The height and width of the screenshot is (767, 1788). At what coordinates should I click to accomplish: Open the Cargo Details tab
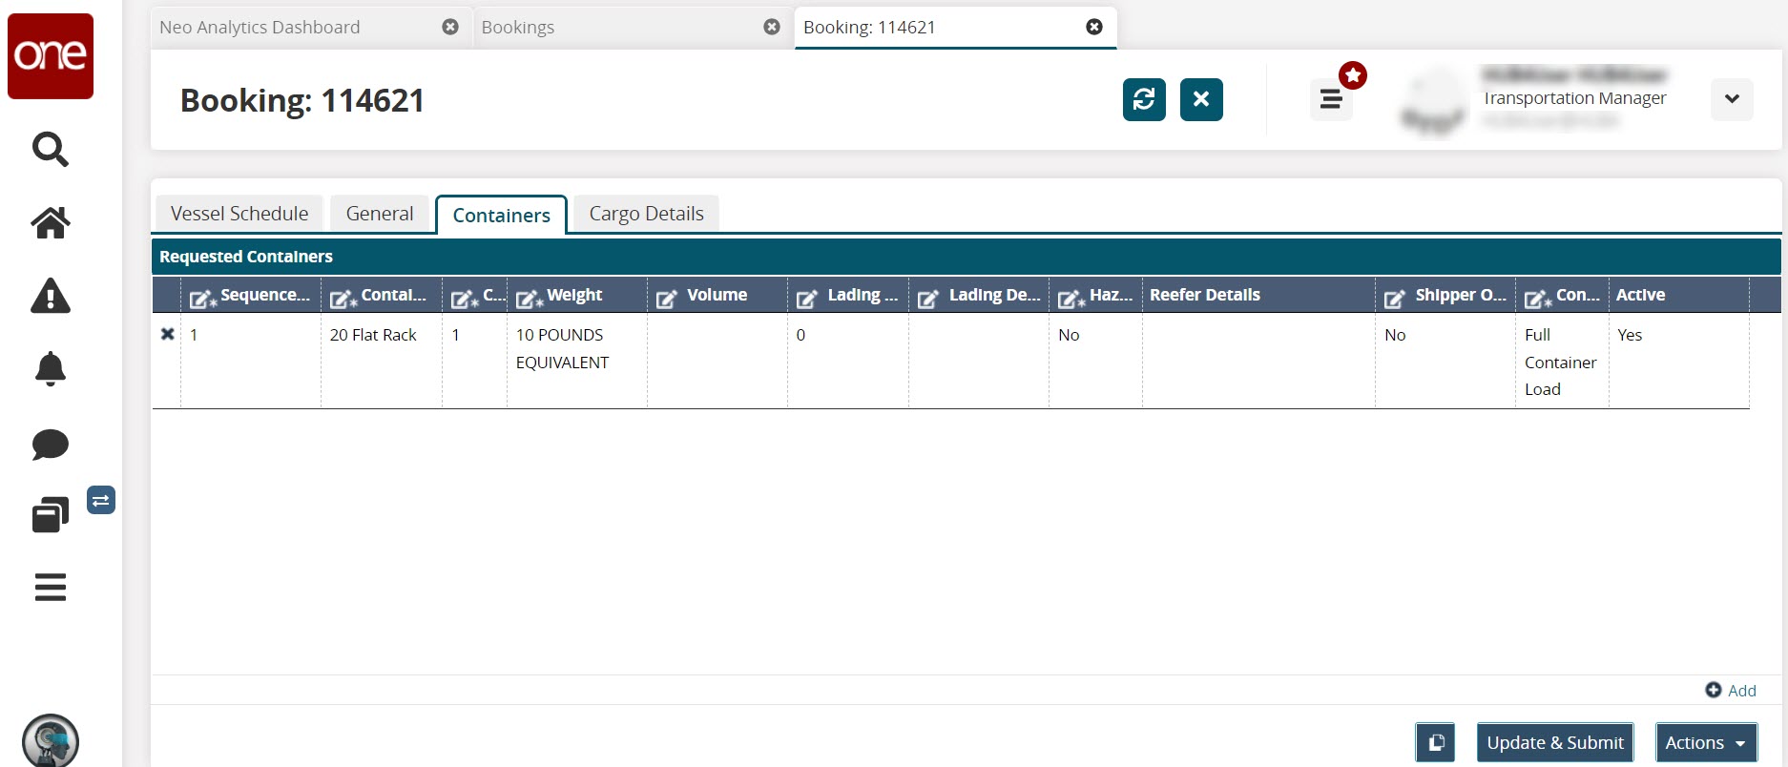click(x=647, y=214)
